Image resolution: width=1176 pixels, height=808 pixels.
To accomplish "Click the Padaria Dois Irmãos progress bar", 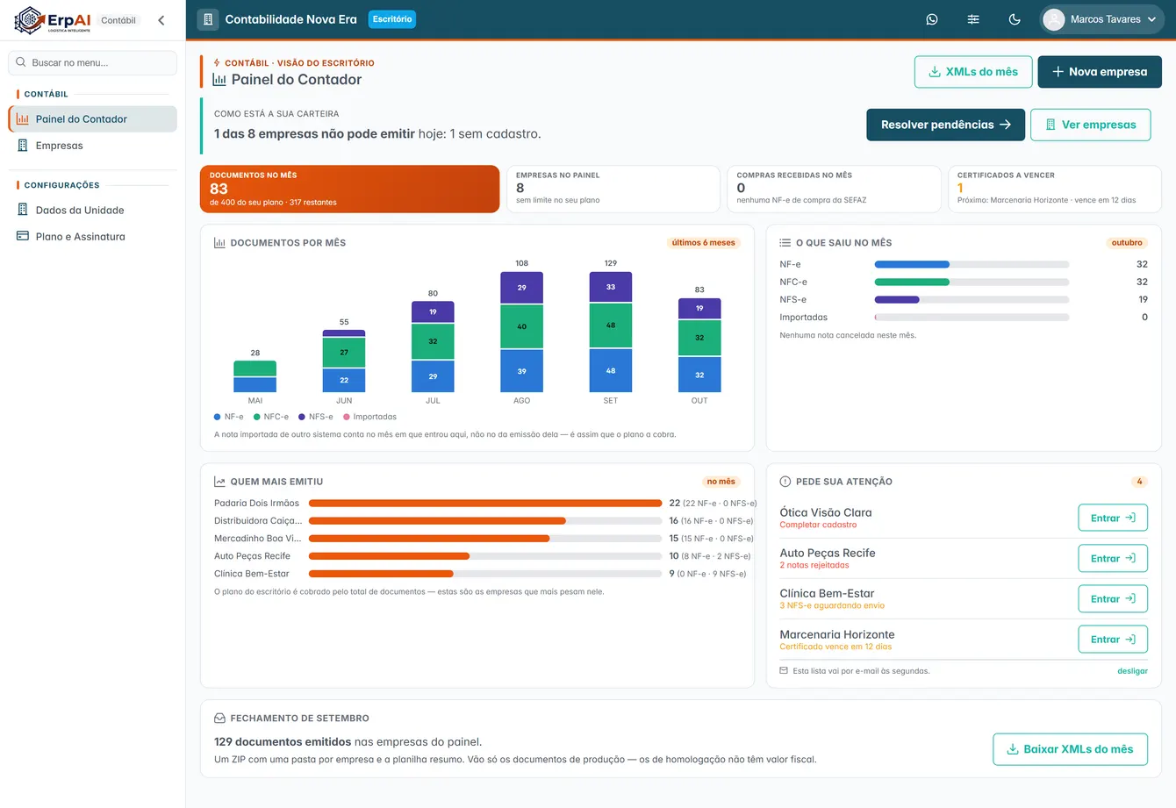I will pyautogui.click(x=485, y=504).
